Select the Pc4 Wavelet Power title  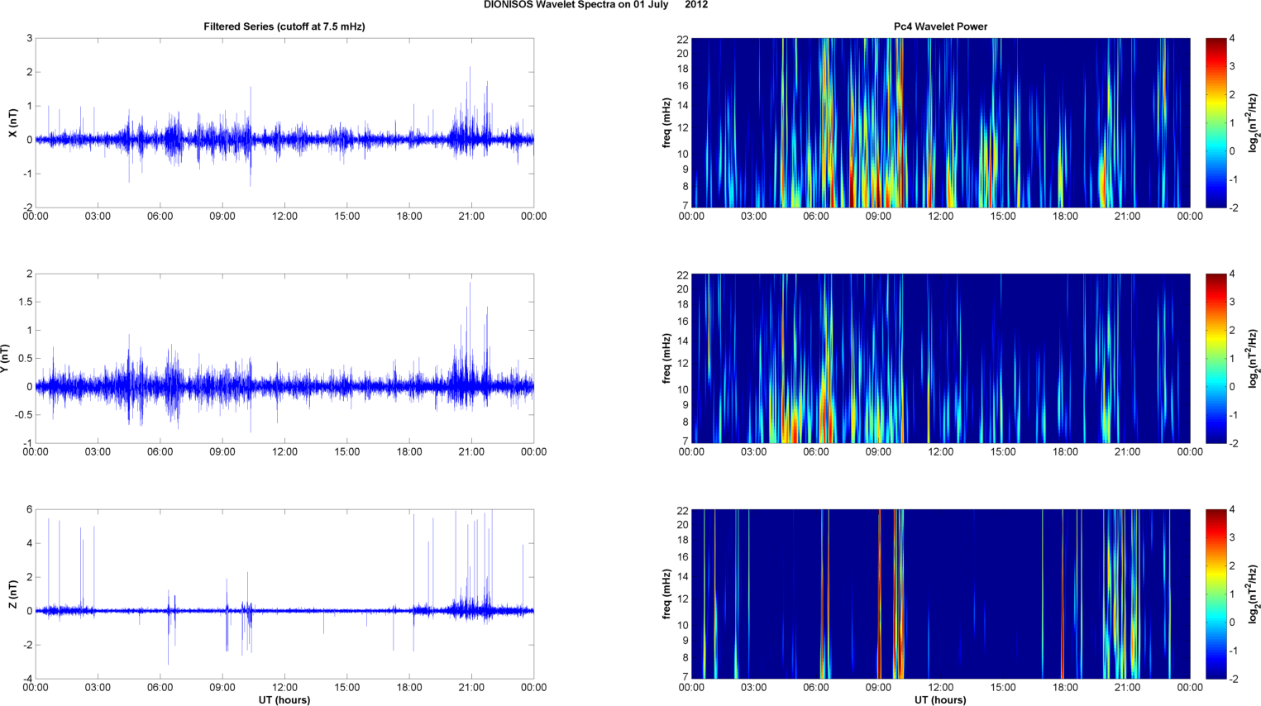pyautogui.click(x=940, y=26)
